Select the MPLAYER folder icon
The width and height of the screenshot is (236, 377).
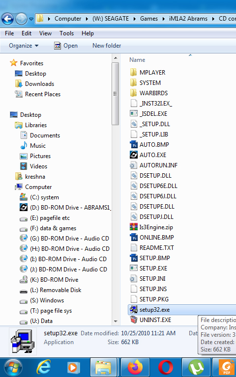pos(133,72)
